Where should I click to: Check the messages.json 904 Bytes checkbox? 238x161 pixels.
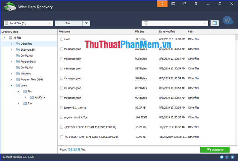click(62, 98)
